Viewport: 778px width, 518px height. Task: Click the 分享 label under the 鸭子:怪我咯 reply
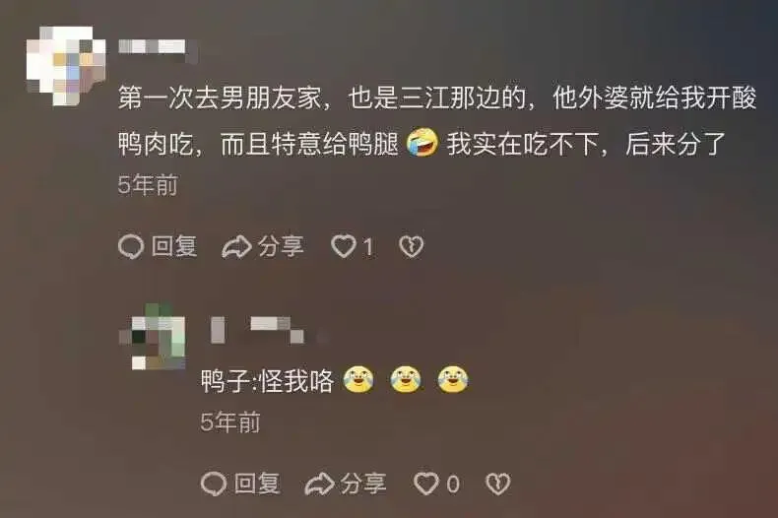tap(363, 484)
